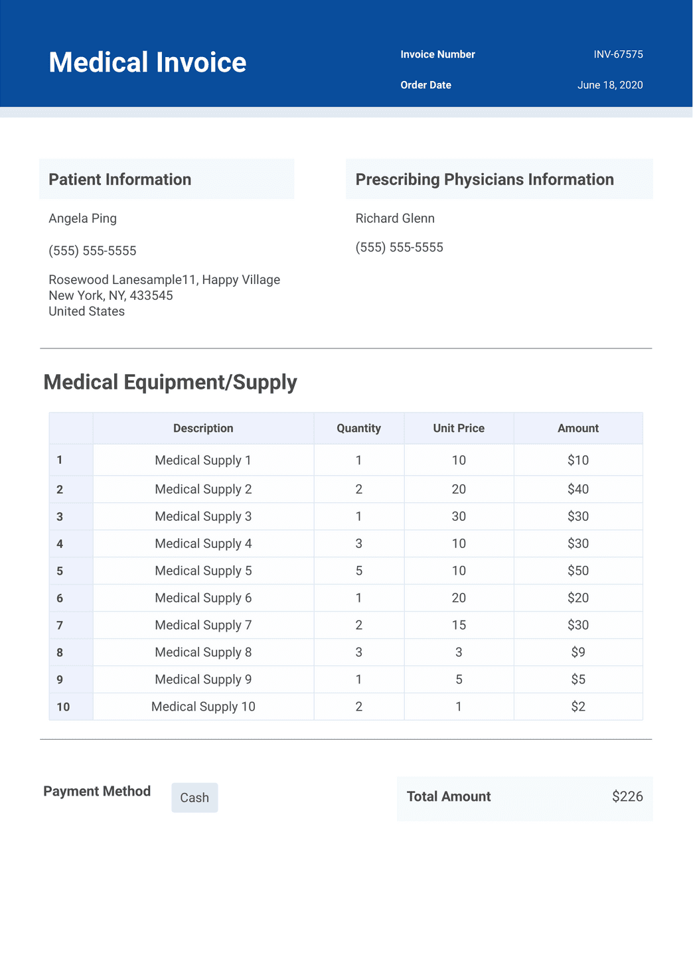Select the Medical Supply 1 row description
This screenshot has height=980, width=693.
click(203, 460)
